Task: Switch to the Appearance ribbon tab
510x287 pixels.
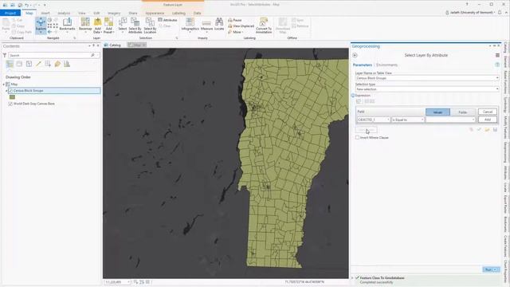Action: pyautogui.click(x=155, y=13)
